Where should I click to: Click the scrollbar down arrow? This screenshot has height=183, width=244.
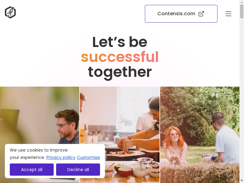pos(242,181)
